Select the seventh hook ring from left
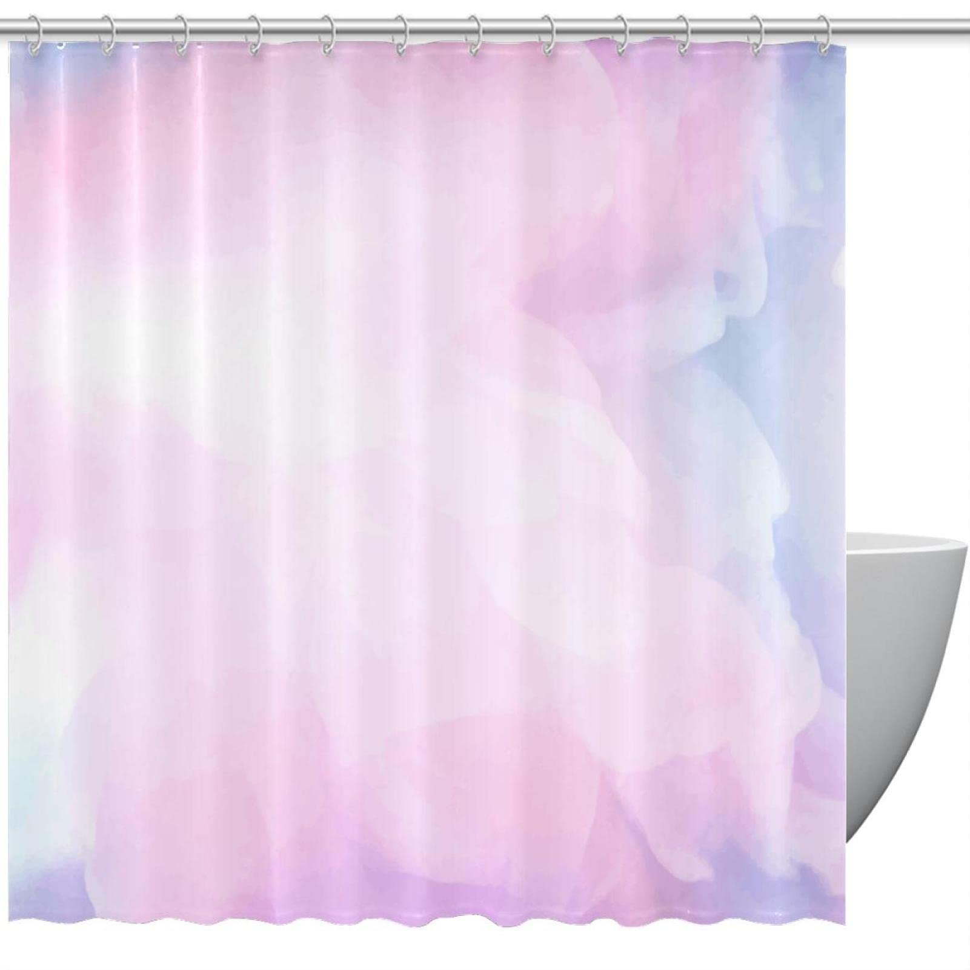This screenshot has height=970, width=970. click(474, 35)
